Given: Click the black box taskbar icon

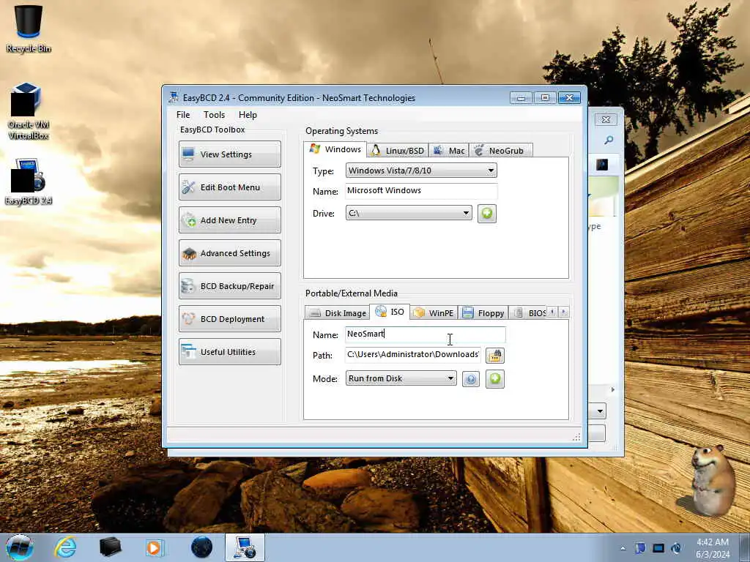Looking at the screenshot, I should pos(110,547).
